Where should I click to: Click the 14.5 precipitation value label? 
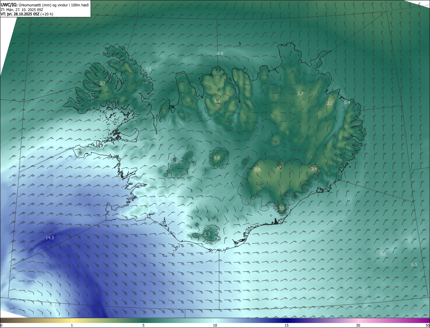coord(50,238)
